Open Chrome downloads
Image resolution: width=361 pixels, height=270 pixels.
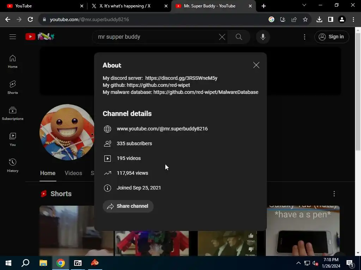[x=319, y=20]
